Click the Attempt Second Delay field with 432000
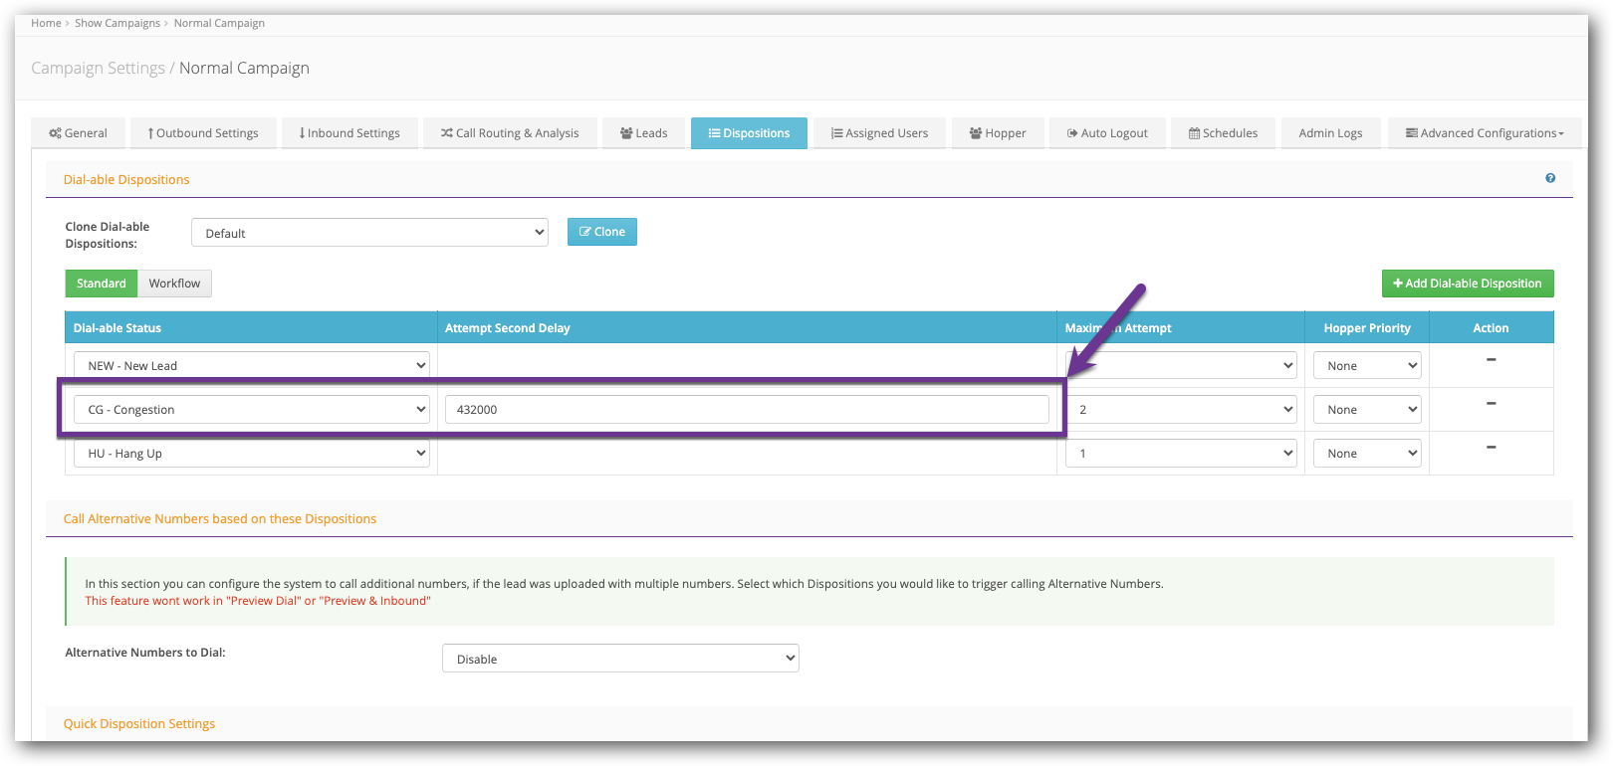Screen dimensions: 1613x766 [x=747, y=410]
